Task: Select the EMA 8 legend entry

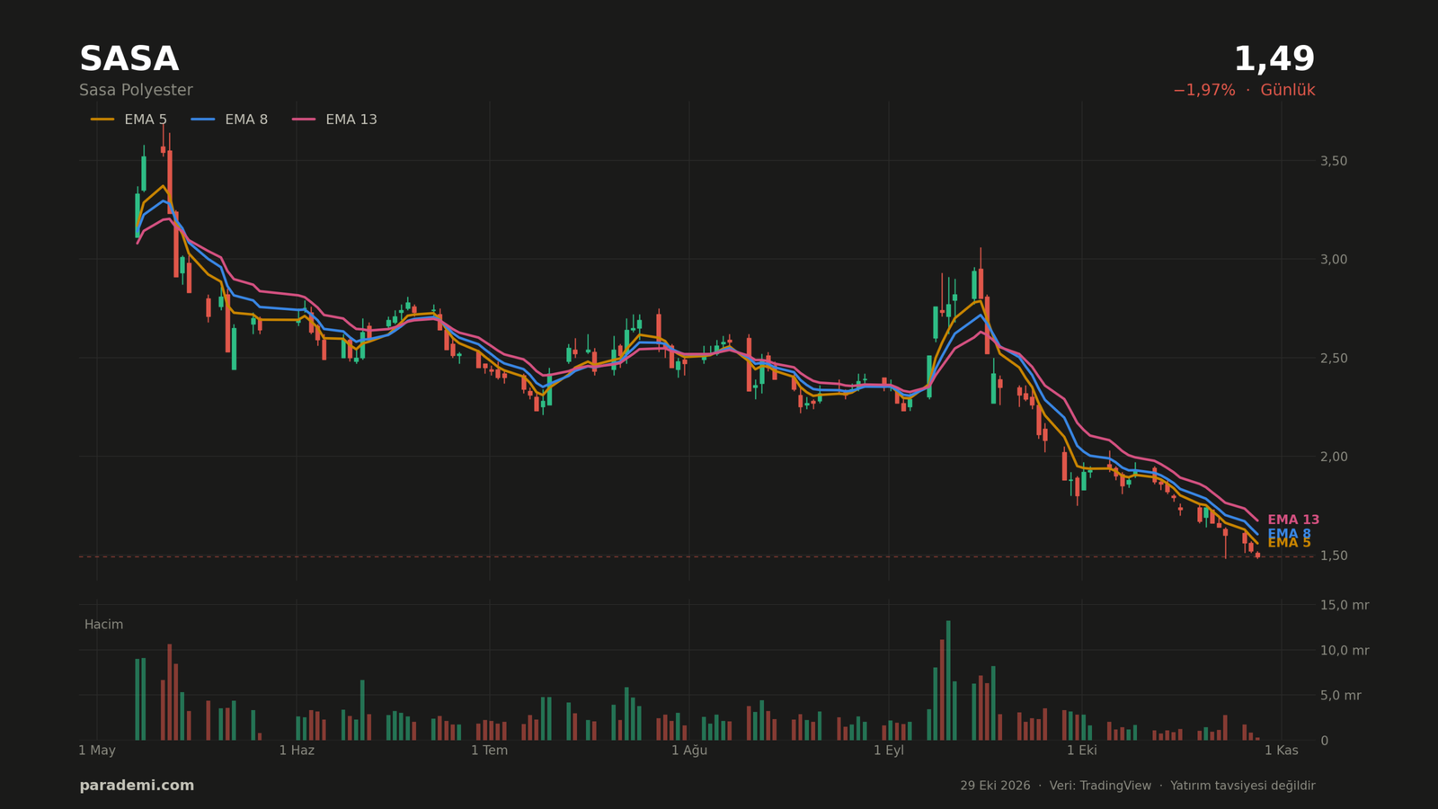Action: pos(229,120)
